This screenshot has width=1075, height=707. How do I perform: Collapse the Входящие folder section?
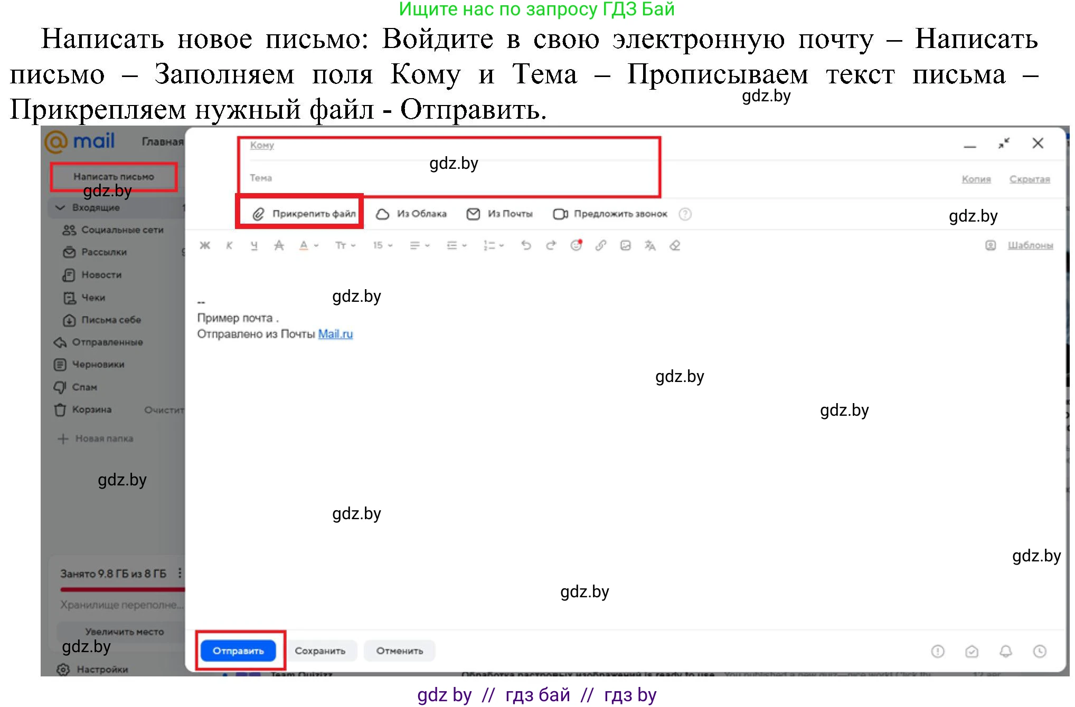tap(61, 207)
